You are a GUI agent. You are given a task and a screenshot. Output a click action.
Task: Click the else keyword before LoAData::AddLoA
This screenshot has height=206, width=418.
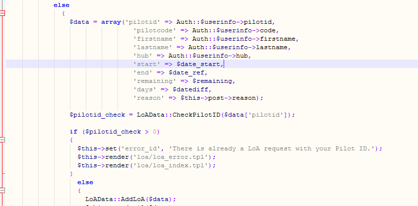click(85, 182)
